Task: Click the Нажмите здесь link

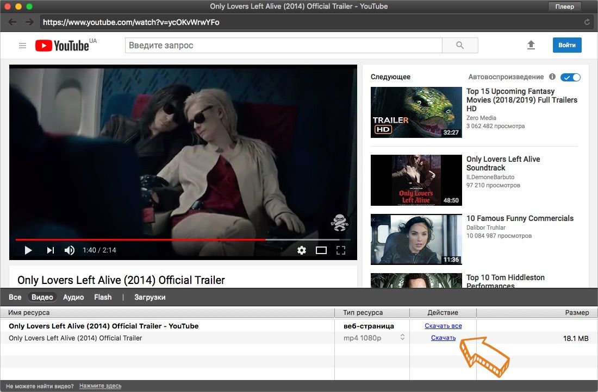Action: point(101,386)
